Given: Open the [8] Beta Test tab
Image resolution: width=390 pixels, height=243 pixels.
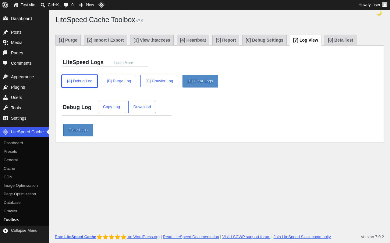Looking at the screenshot, I should [340, 40].
